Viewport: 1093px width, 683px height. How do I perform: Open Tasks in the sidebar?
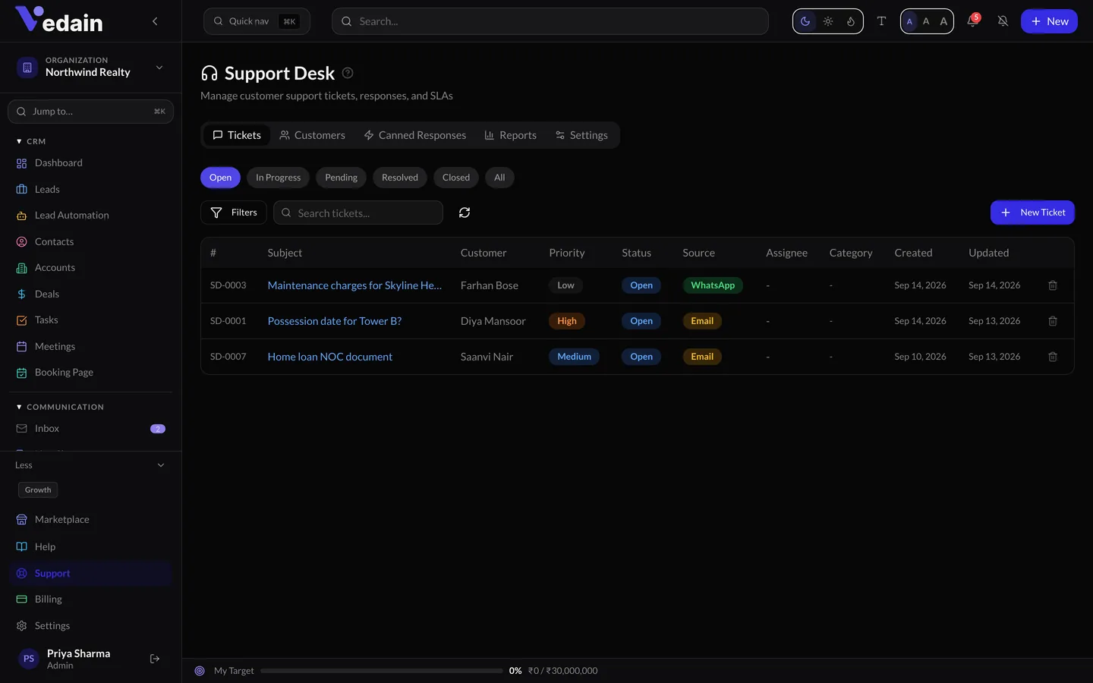(x=90, y=320)
